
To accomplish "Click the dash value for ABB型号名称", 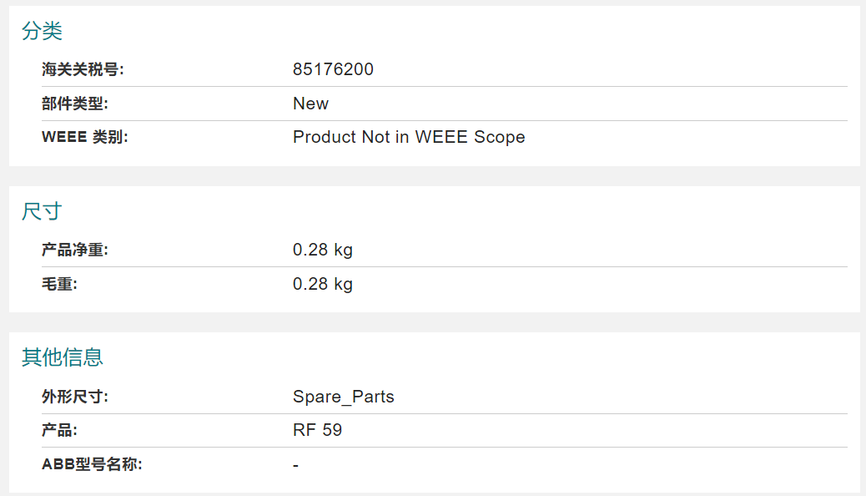I will click(296, 466).
